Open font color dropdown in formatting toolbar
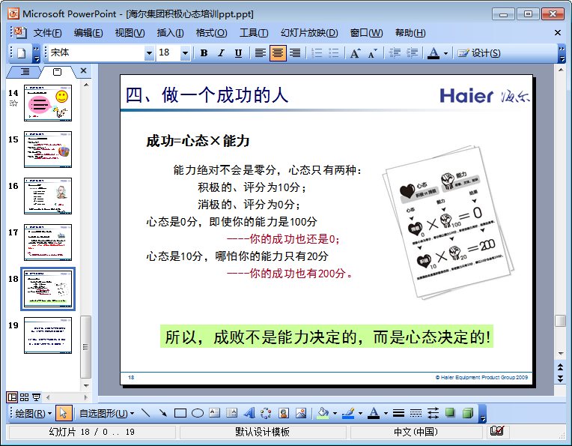The height and width of the screenshot is (446, 572). point(445,53)
